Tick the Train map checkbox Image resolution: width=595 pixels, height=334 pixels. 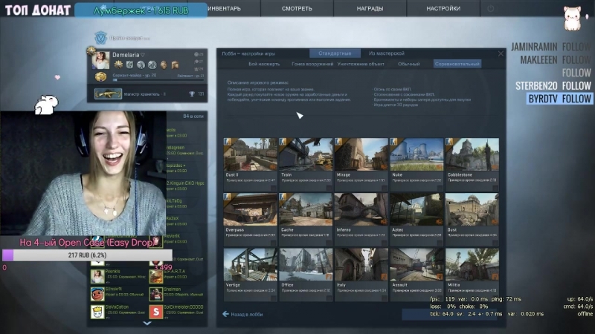[329, 188]
